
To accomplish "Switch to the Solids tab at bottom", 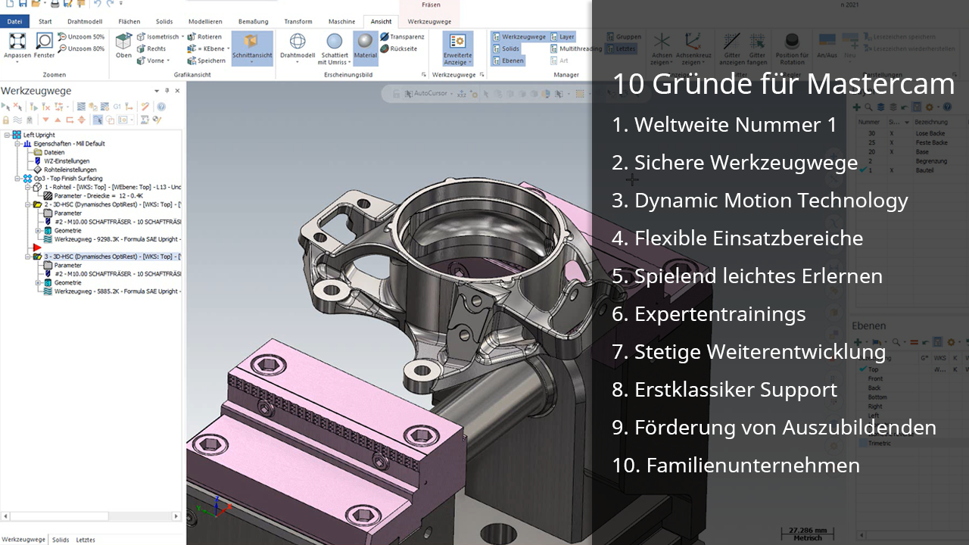I will click(x=61, y=540).
